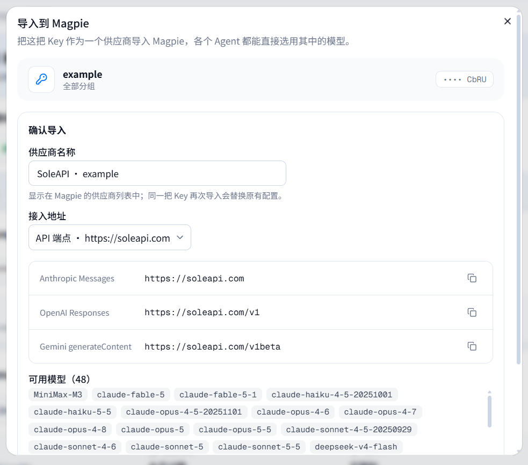Select the claude-opus-4-5-20251101 chip

[184, 412]
